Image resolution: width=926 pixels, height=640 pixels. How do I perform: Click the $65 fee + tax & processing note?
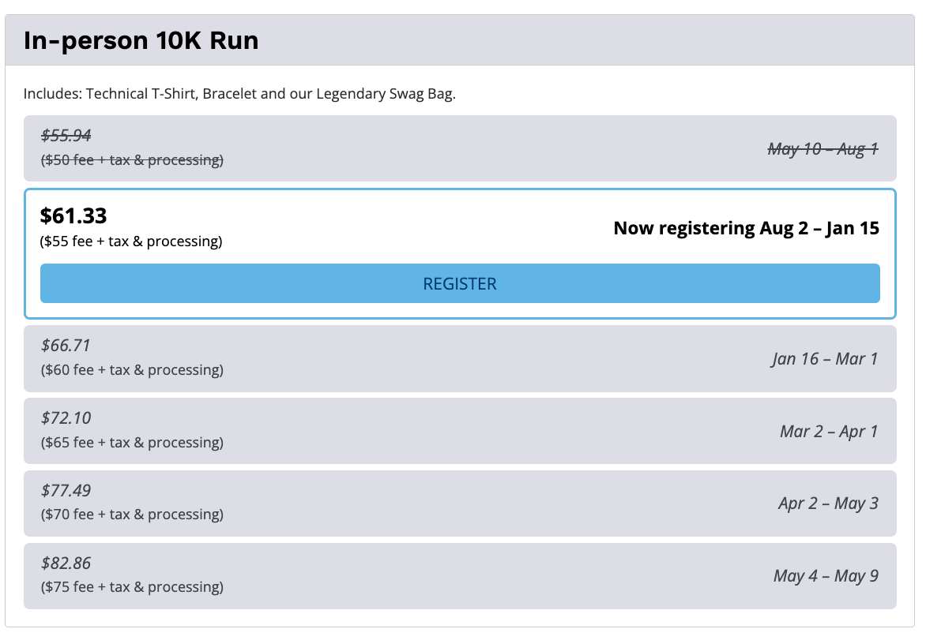[132, 443]
